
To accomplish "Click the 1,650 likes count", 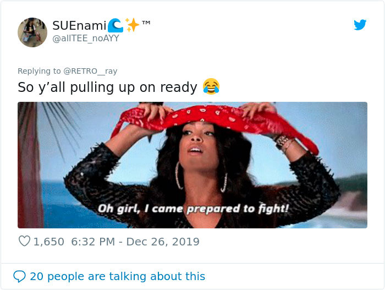I will (48, 242).
